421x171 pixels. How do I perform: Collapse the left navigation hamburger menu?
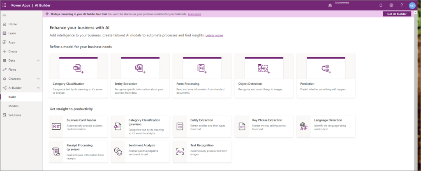tap(5, 15)
